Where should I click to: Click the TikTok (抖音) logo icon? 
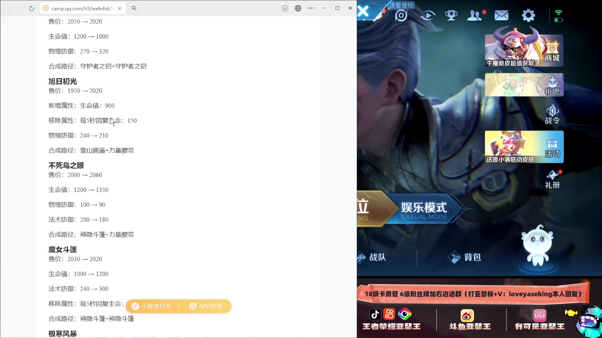375,314
